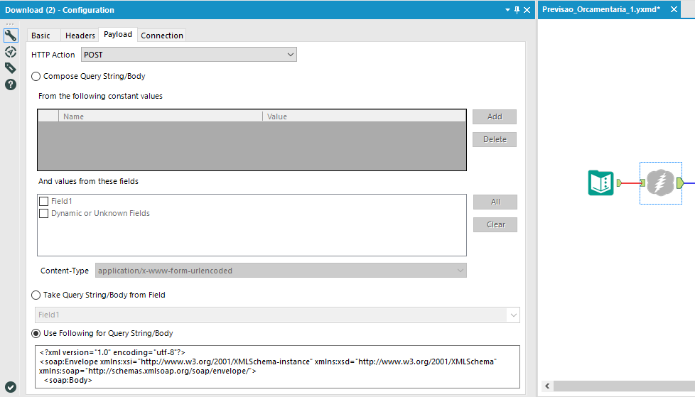
Task: Check Dynamic or Unknown Fields checkbox
Action: pyautogui.click(x=43, y=214)
